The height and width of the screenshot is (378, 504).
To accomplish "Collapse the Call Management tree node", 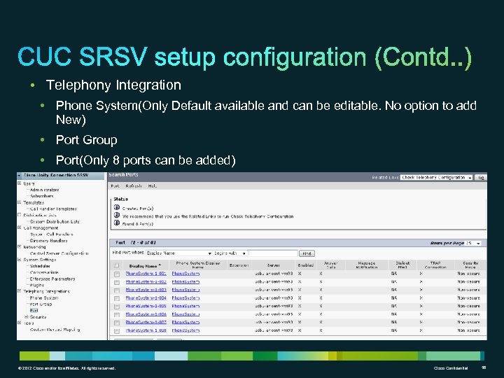I will (20, 227).
